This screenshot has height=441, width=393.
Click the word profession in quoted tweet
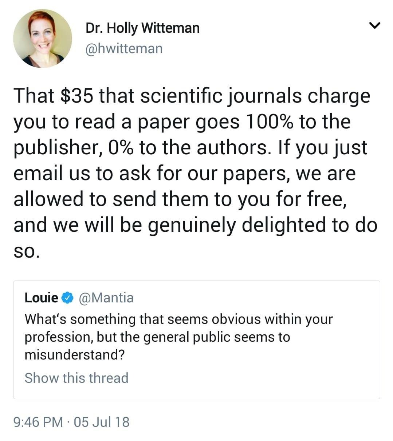click(x=58, y=337)
